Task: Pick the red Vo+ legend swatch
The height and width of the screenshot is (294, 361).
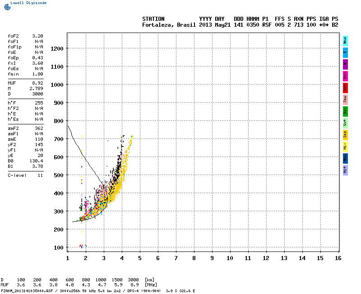Action: tap(345, 88)
